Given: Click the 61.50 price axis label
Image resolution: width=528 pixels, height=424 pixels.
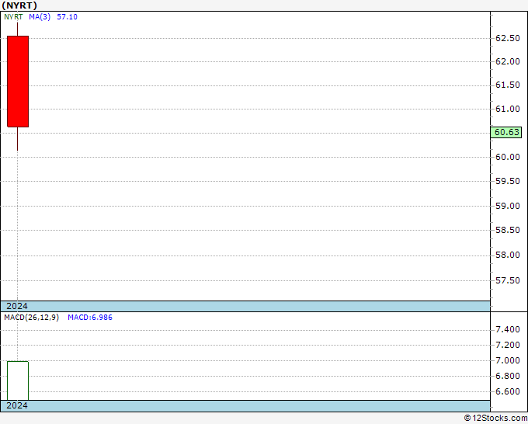Looking at the screenshot, I should click(508, 85).
